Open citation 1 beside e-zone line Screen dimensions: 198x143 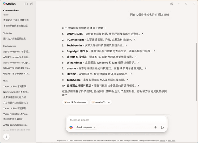[145, 68]
